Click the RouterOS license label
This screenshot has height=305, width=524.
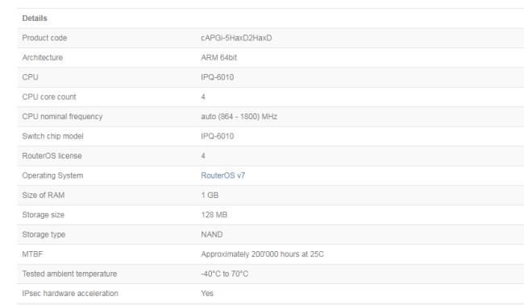[x=52, y=156]
